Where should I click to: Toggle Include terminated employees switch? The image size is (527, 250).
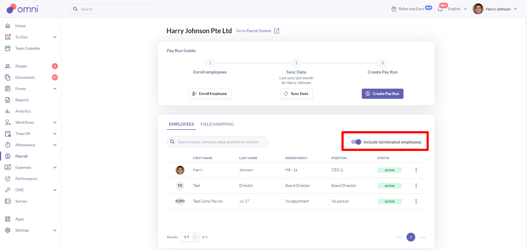click(x=356, y=142)
